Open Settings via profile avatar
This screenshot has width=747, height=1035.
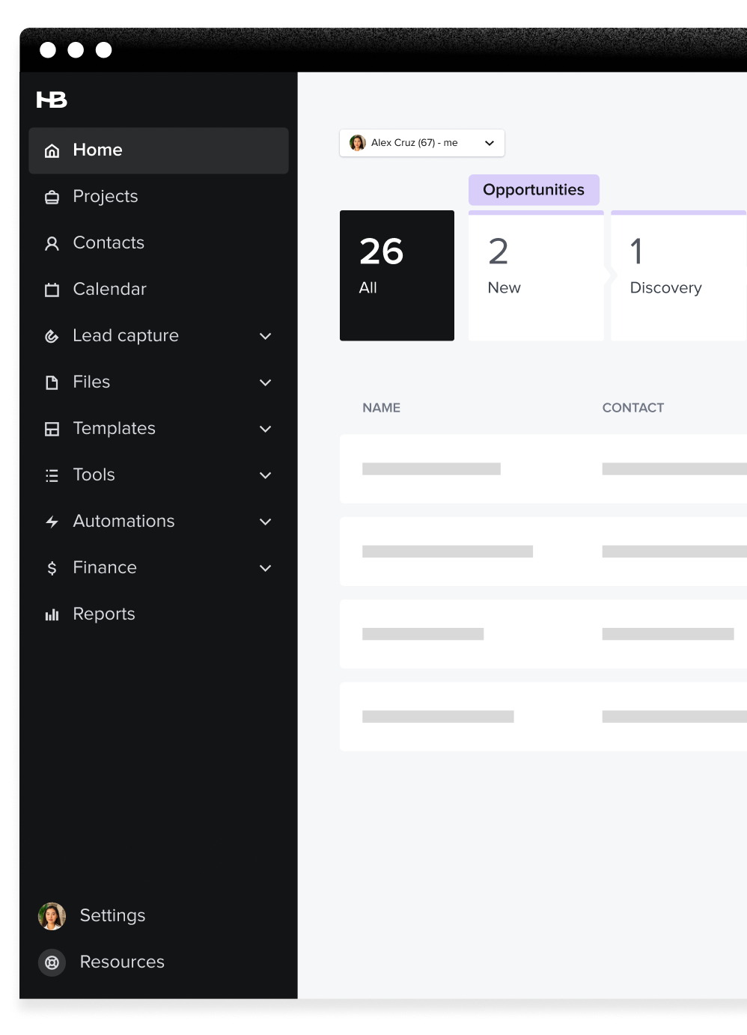tap(52, 916)
